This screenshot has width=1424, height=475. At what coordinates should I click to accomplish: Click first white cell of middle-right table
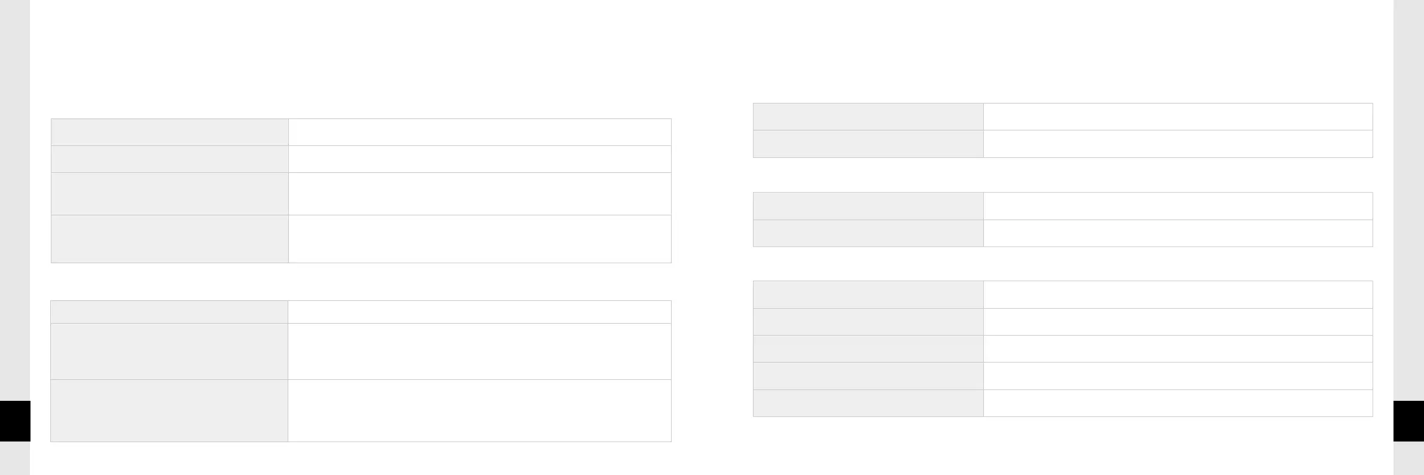point(1178,206)
